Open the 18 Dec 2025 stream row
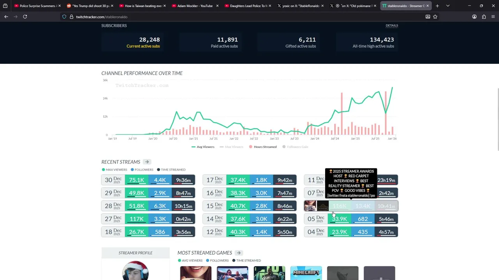The height and width of the screenshot is (280, 499). coord(148,232)
